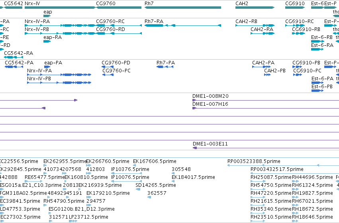This screenshot has width=339, height=223.
Task: Click the 362557 EST glyph
Action: coord(149,197)
